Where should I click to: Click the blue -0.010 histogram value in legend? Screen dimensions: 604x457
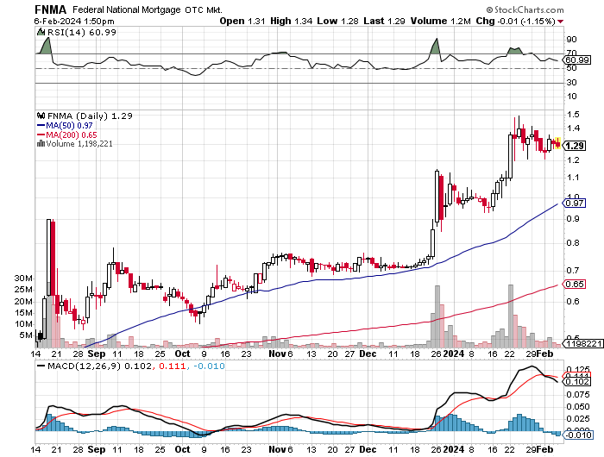[x=209, y=366]
